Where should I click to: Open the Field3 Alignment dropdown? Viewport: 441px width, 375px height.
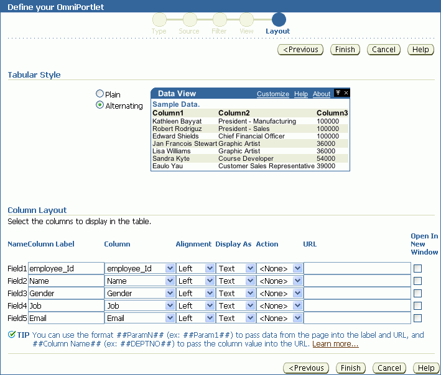[x=195, y=293]
